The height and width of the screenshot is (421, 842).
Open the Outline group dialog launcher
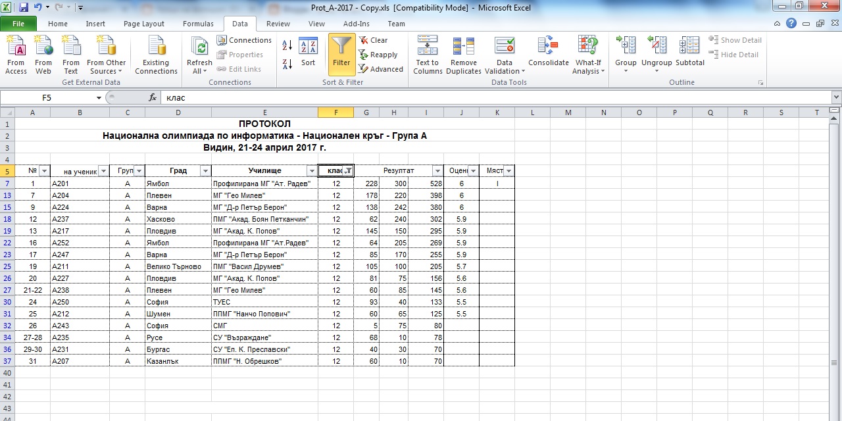[x=761, y=83]
